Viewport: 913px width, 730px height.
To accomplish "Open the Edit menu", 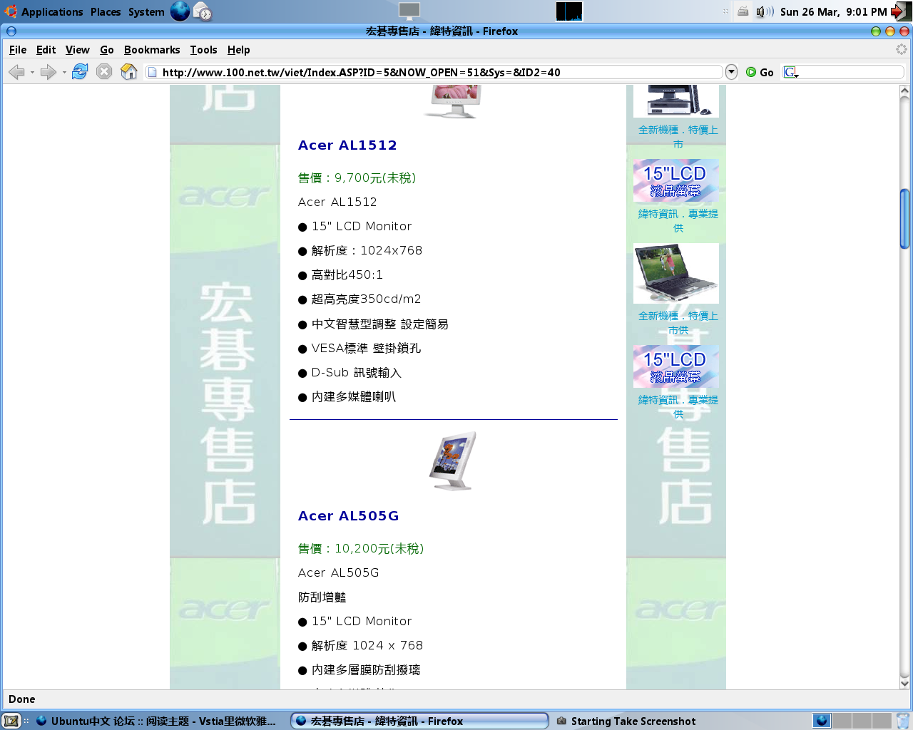I will point(46,50).
